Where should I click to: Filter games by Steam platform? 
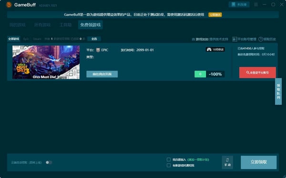pos(37,39)
